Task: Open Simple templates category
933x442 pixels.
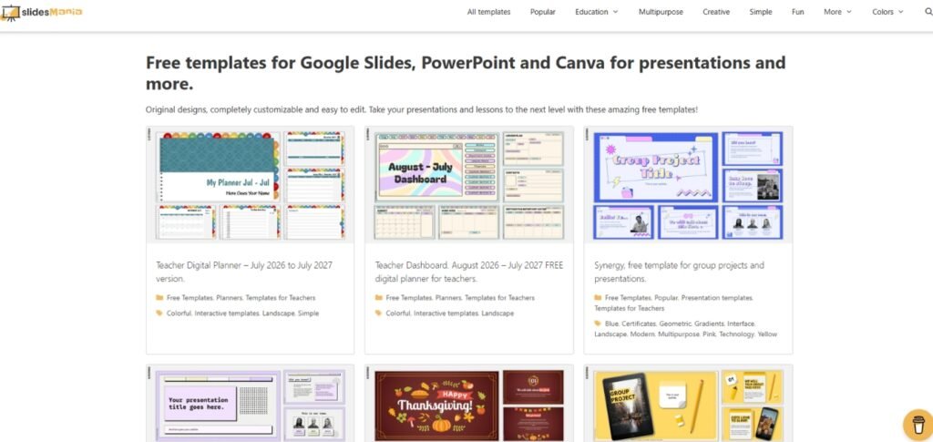Action: [x=761, y=11]
